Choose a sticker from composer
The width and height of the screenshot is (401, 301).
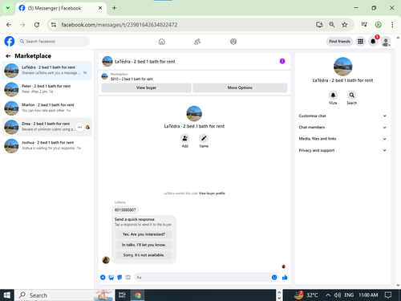tap(119, 278)
